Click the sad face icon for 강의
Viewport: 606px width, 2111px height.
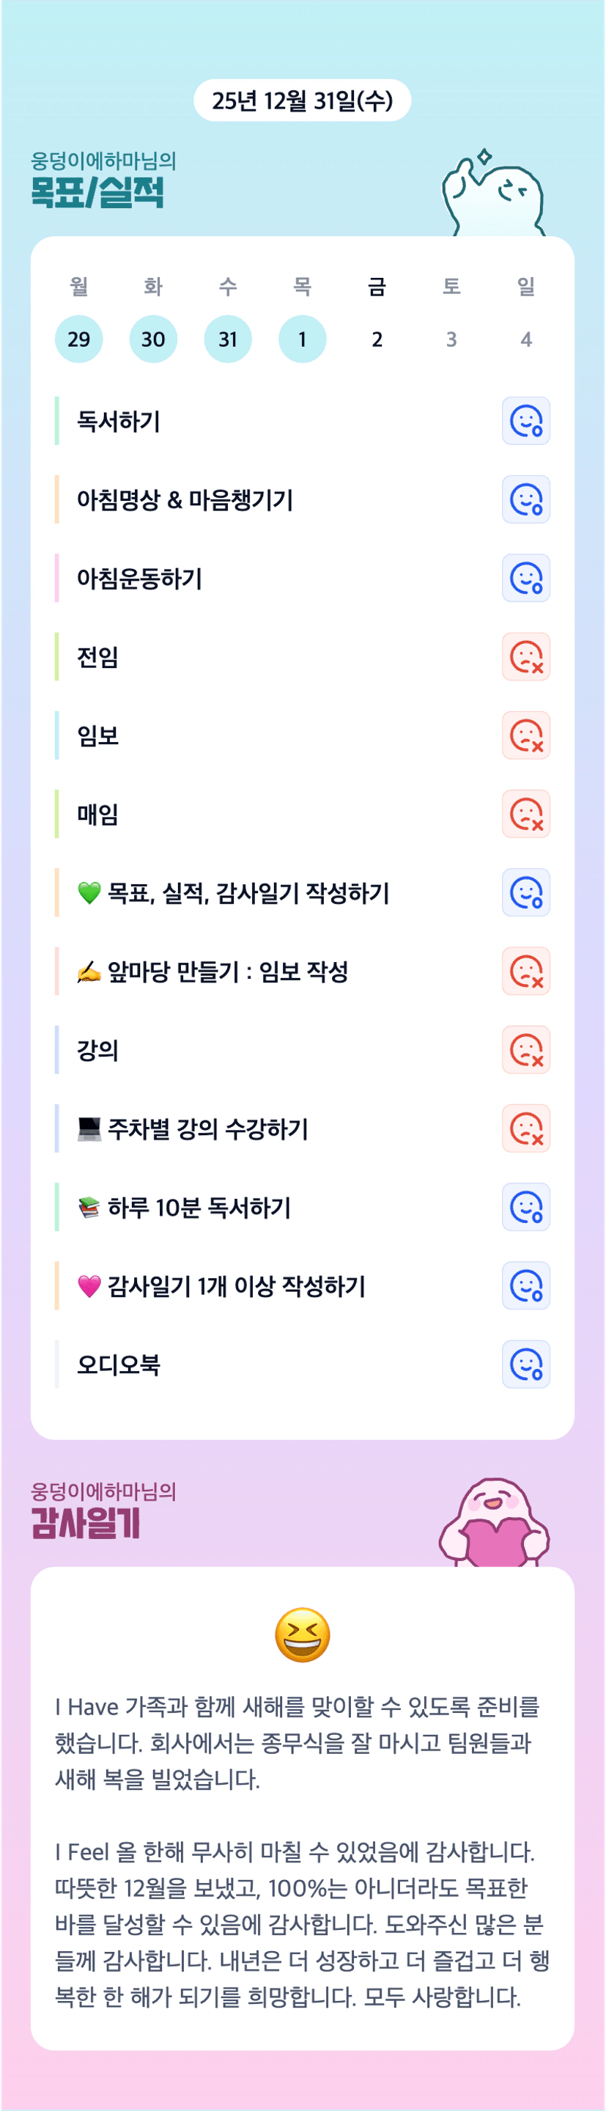tap(525, 1051)
